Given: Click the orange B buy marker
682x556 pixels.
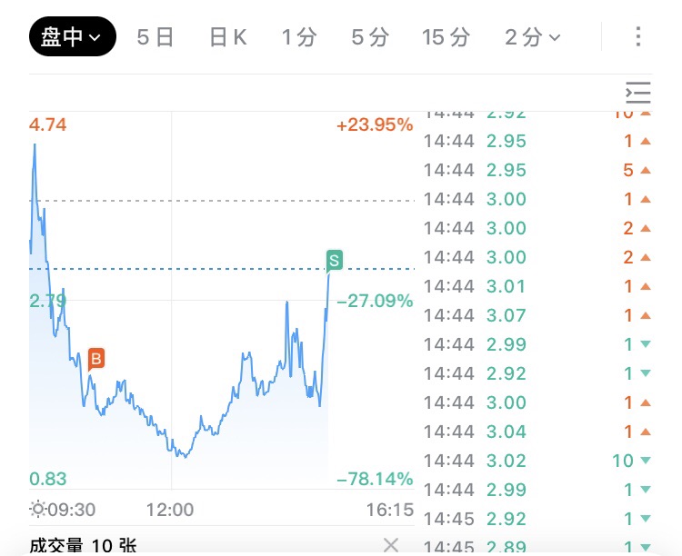Looking at the screenshot, I should [x=96, y=360].
